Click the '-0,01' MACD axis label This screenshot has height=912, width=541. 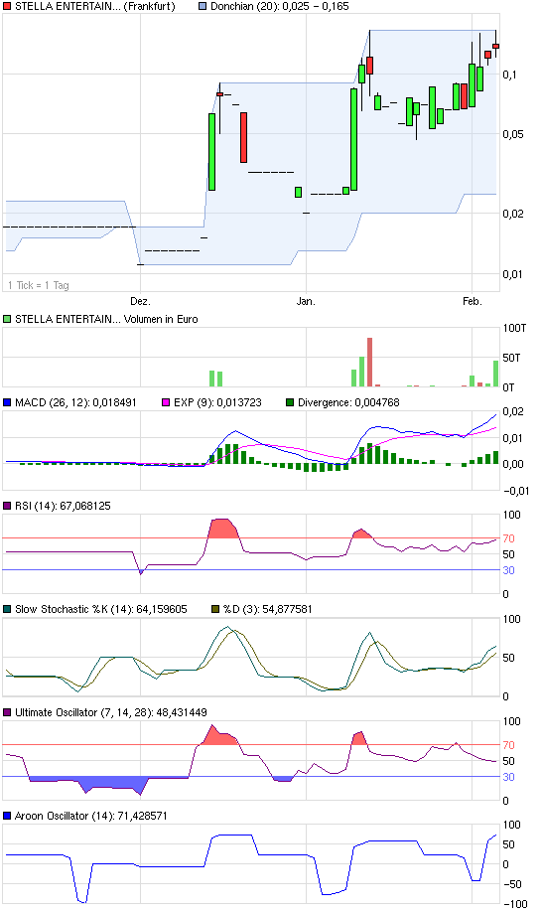click(515, 491)
